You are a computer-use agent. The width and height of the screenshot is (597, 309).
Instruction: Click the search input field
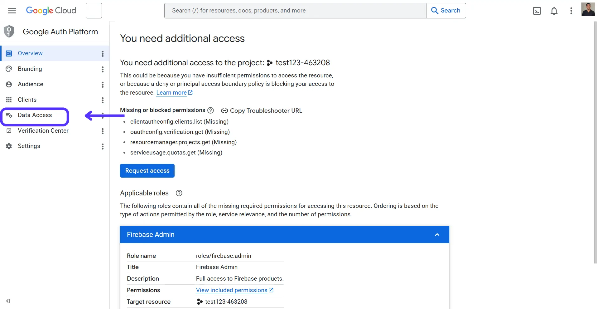coord(295,11)
